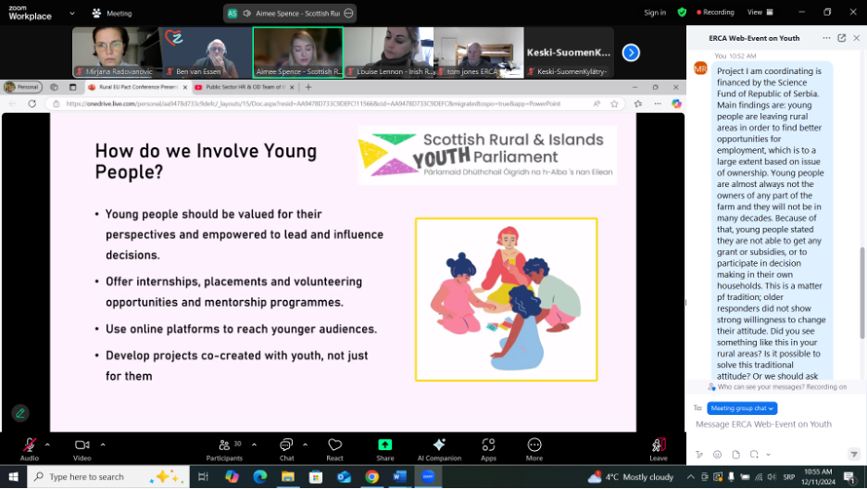Open the View layout menu

pyautogui.click(x=758, y=12)
